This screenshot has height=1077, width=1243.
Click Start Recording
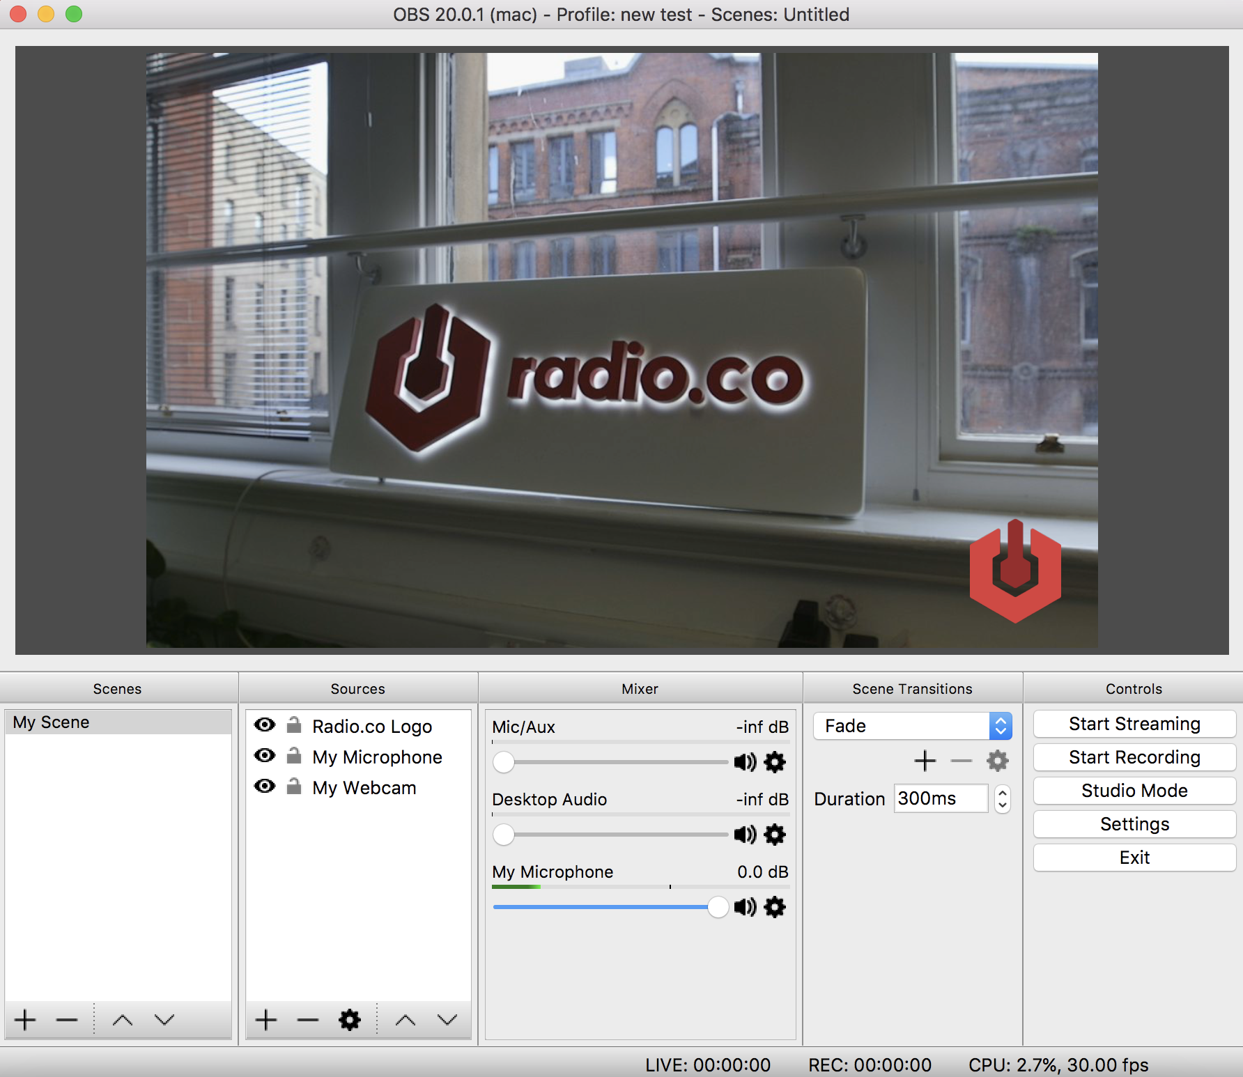point(1134,757)
